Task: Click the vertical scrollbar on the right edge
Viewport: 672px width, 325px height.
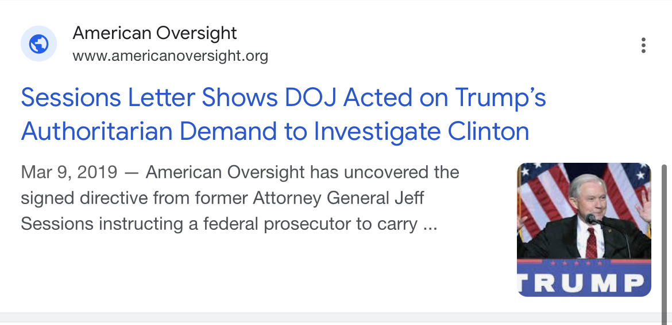Action: coord(665,244)
